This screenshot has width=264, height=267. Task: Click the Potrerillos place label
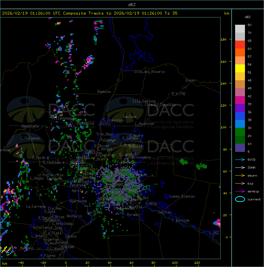click(53, 175)
